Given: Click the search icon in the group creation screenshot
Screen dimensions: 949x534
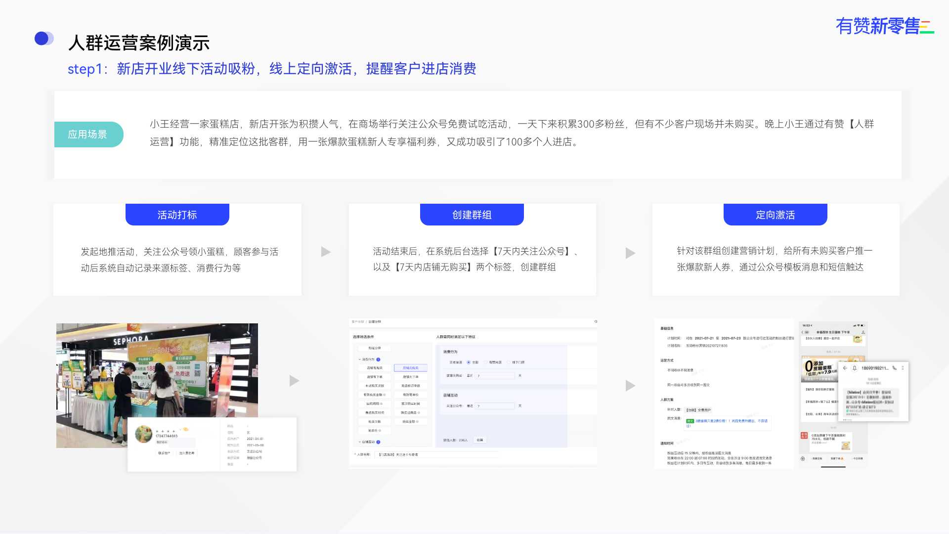Looking at the screenshot, I should coord(596,321).
